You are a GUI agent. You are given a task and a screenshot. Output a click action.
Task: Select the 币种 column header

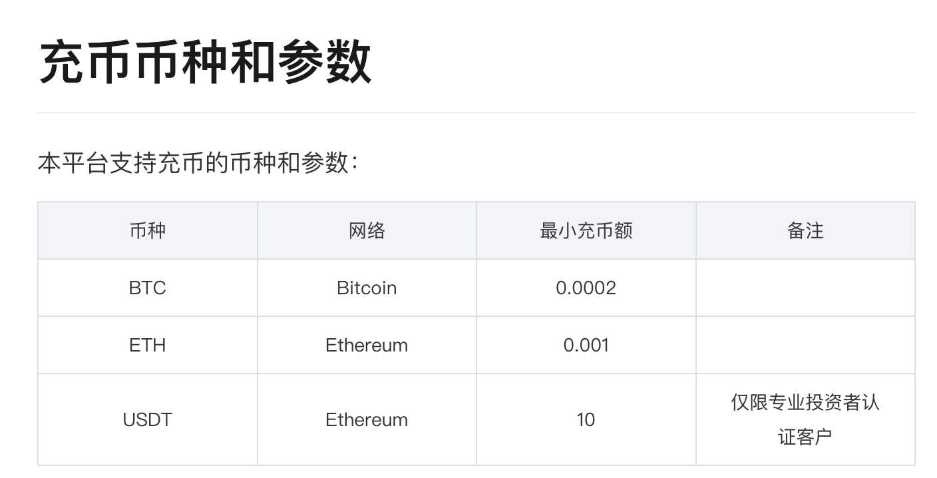148,231
